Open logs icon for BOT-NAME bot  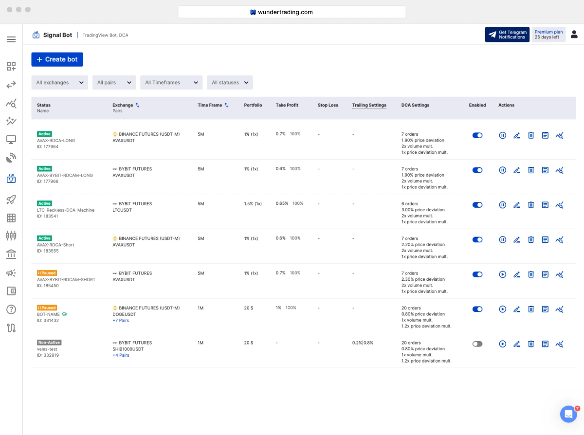(545, 309)
